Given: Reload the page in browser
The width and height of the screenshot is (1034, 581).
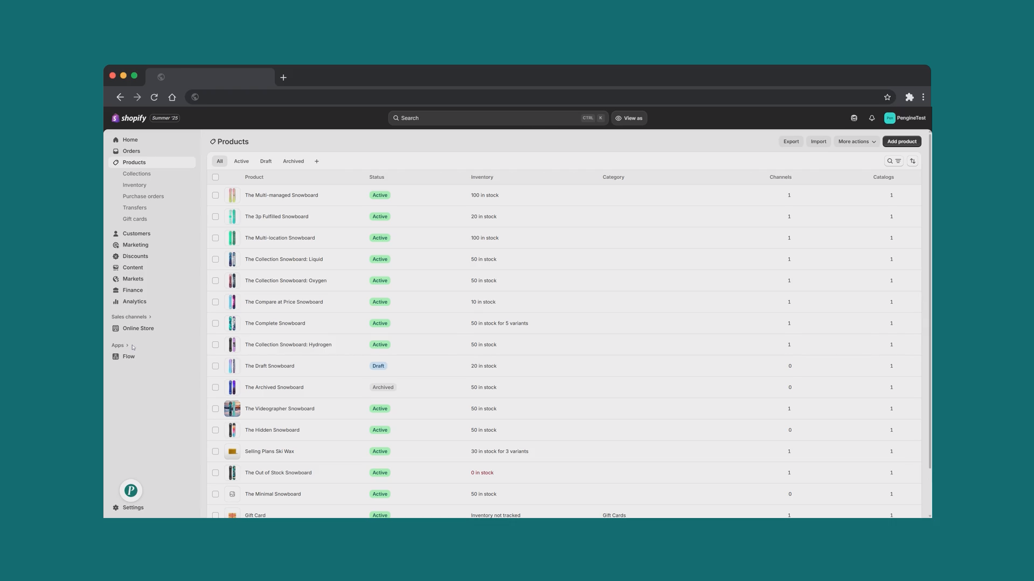Looking at the screenshot, I should (x=154, y=97).
